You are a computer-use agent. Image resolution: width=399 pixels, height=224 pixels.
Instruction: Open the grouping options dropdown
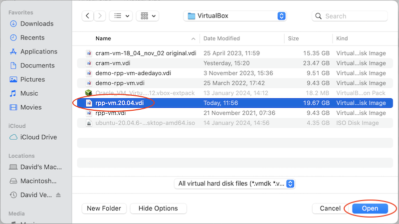coord(148,16)
